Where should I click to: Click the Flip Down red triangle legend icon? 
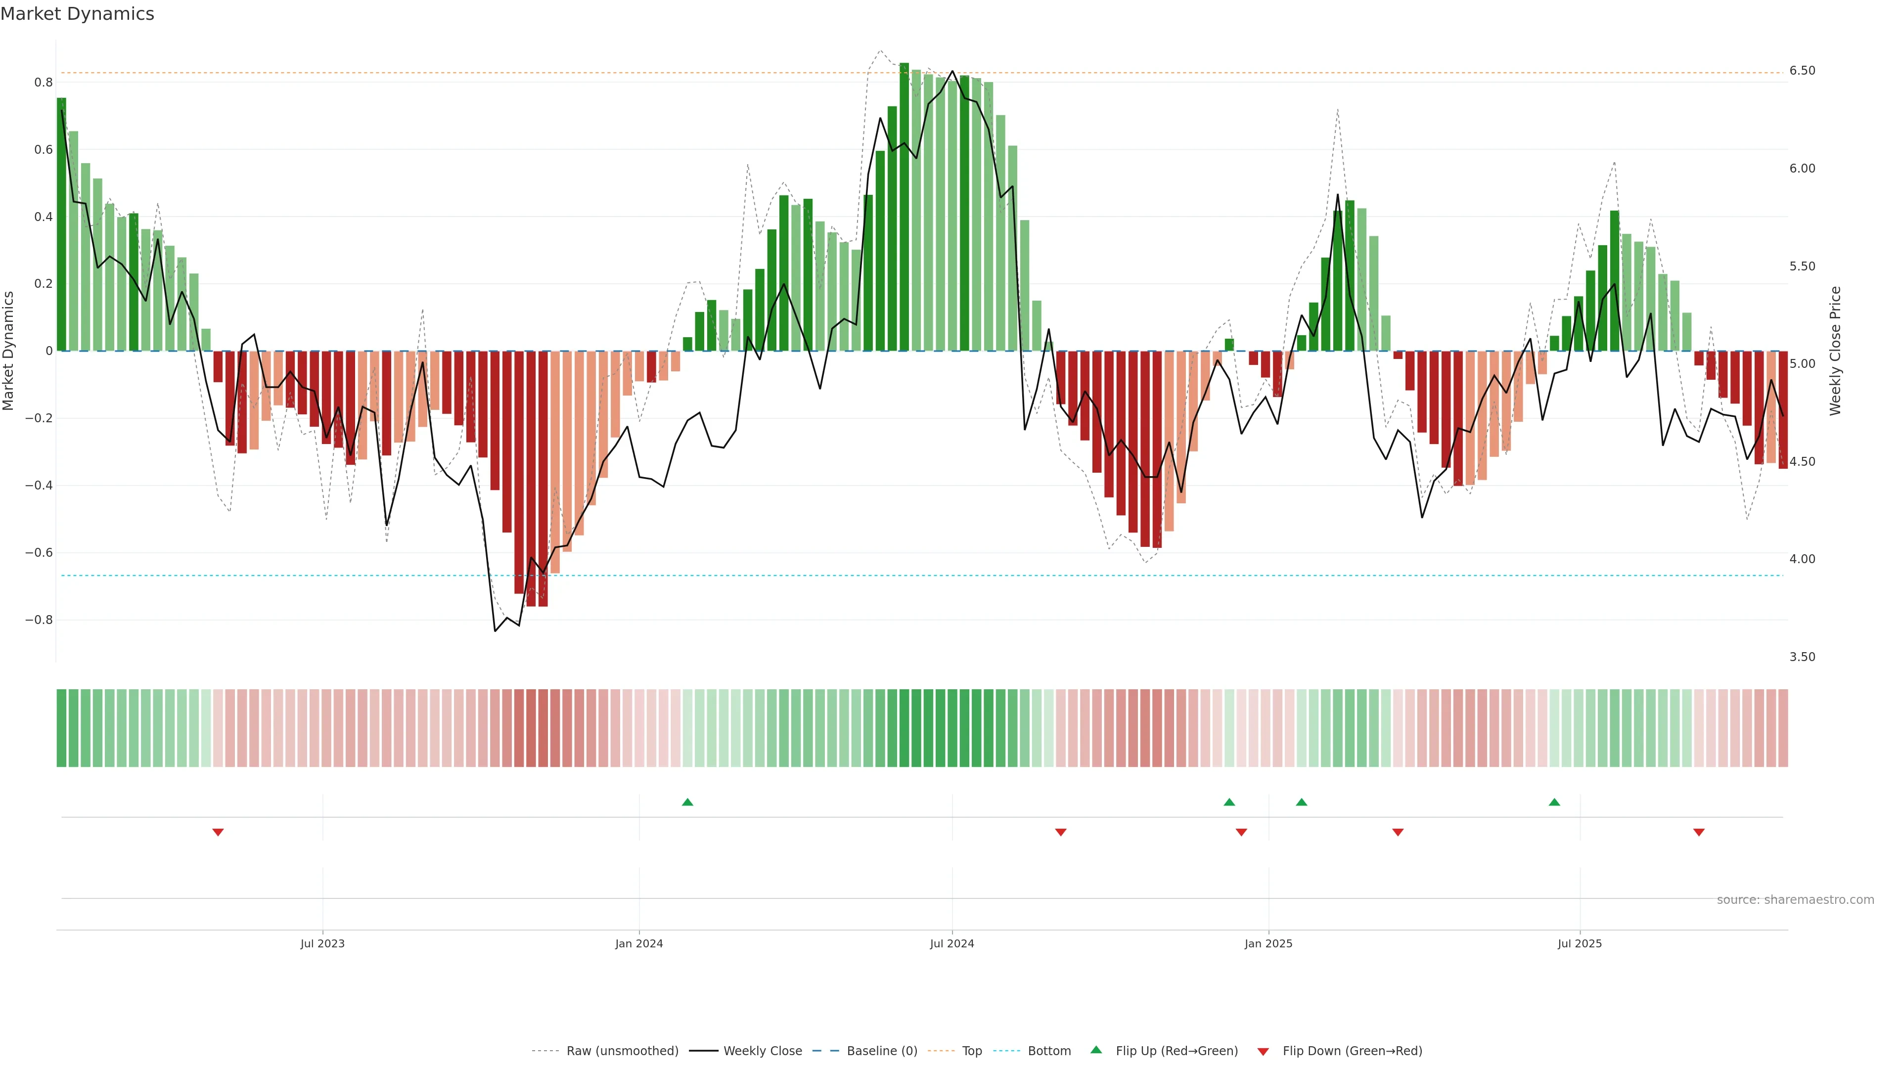[x=1263, y=1051]
